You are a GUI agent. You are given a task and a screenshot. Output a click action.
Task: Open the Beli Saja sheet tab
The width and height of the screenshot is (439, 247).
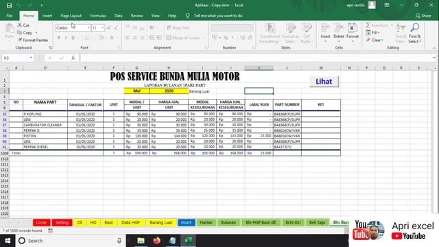pyautogui.click(x=317, y=222)
